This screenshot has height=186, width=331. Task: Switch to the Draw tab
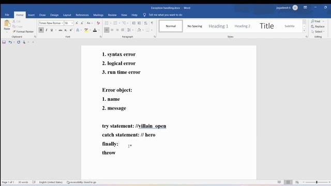tap(42, 15)
